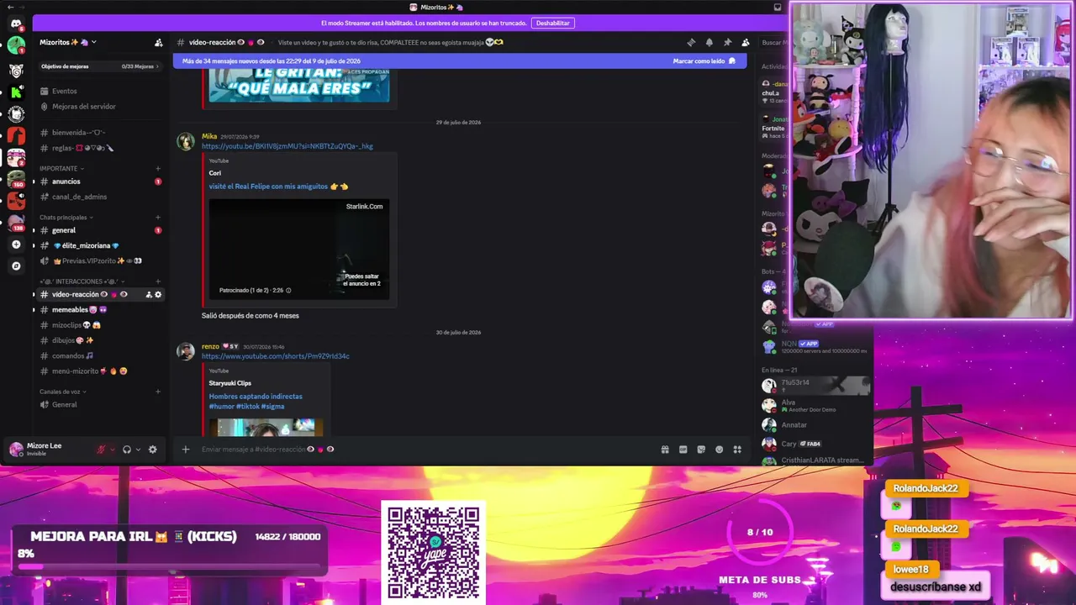Toggle microphone mute button
Screen dimensions: 1076x605
pyautogui.click(x=102, y=450)
